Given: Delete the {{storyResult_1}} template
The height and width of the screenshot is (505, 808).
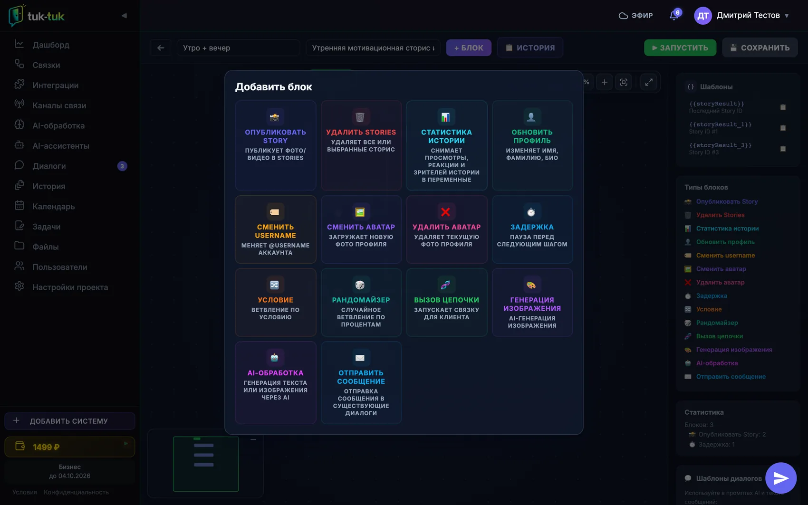Looking at the screenshot, I should tap(783, 128).
